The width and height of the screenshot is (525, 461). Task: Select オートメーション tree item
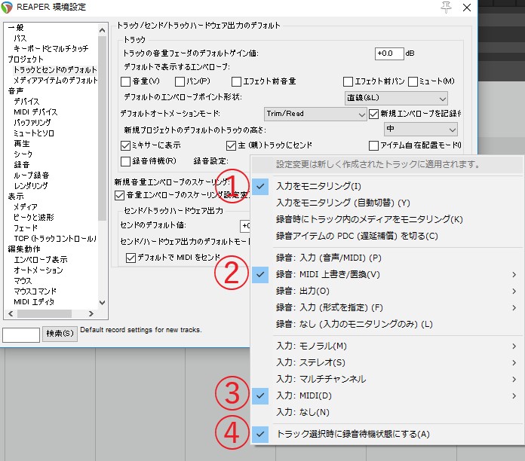pyautogui.click(x=38, y=270)
